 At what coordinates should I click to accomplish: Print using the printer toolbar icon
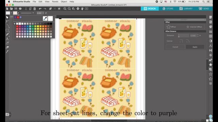click(x=20, y=9)
